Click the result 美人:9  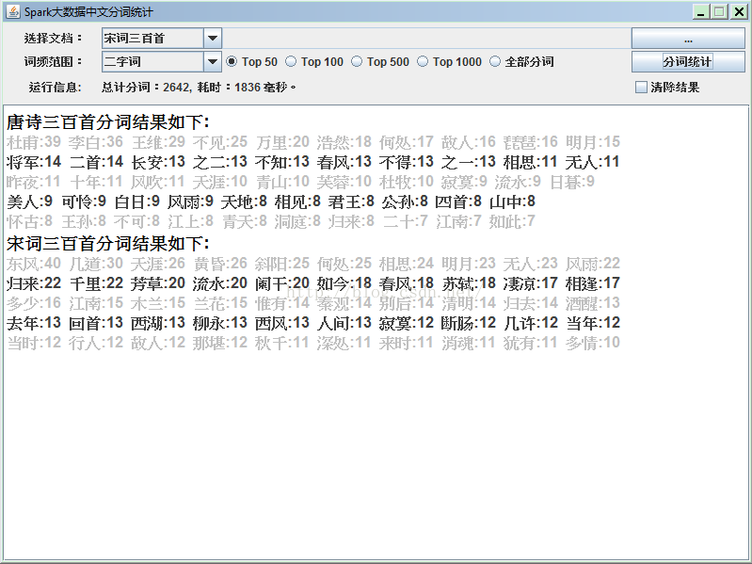(30, 201)
